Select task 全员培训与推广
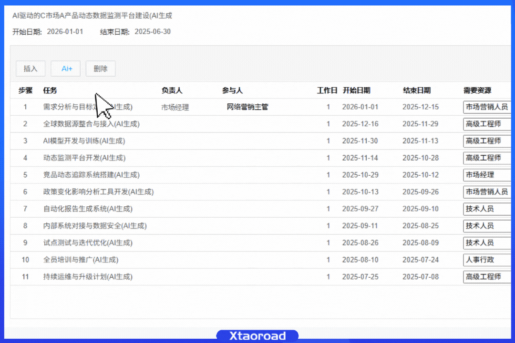Viewport: 515px width, 343px height. 81,260
